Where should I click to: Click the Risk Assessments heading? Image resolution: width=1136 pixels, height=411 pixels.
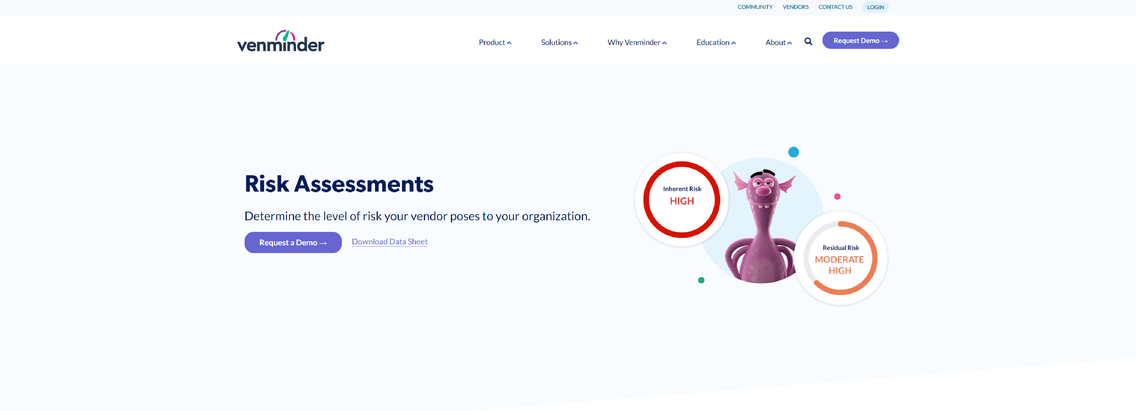[x=339, y=184]
